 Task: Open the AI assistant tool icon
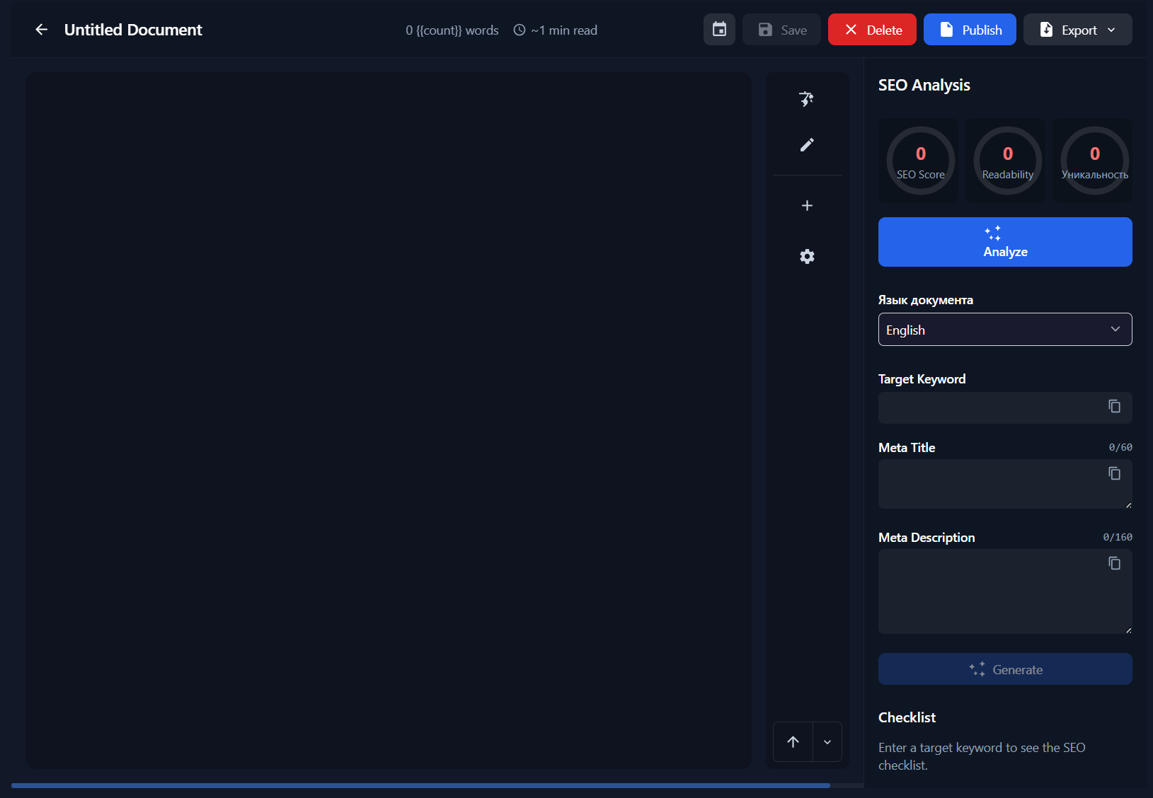click(807, 99)
